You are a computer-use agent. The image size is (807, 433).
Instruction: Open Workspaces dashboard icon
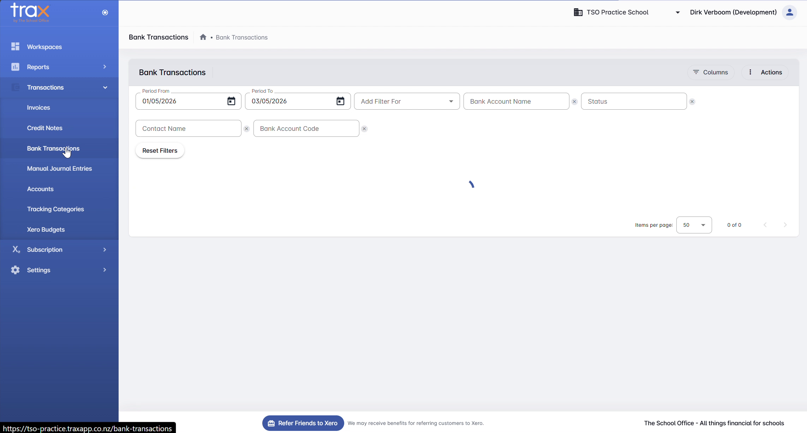pos(15,47)
